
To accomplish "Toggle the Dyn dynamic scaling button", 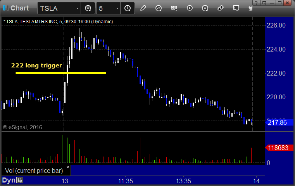I will [x=9, y=180].
